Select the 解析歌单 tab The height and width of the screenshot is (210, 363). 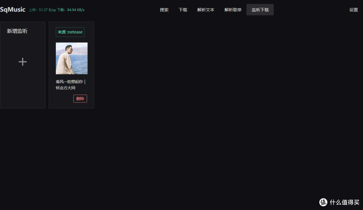pos(233,10)
